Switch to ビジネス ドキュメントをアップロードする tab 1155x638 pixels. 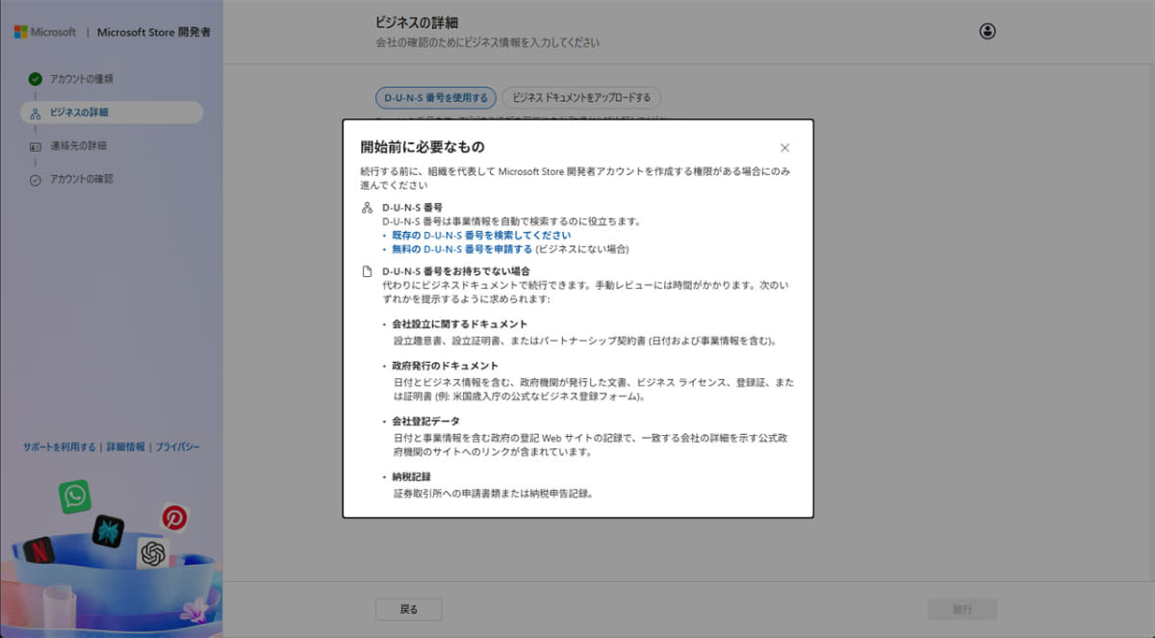[x=581, y=97]
